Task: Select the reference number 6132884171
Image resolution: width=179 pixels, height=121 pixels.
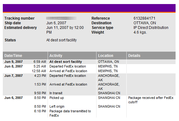Action: click(144, 18)
